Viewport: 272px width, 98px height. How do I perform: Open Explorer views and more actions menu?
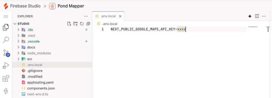pyautogui.click(x=86, y=16)
